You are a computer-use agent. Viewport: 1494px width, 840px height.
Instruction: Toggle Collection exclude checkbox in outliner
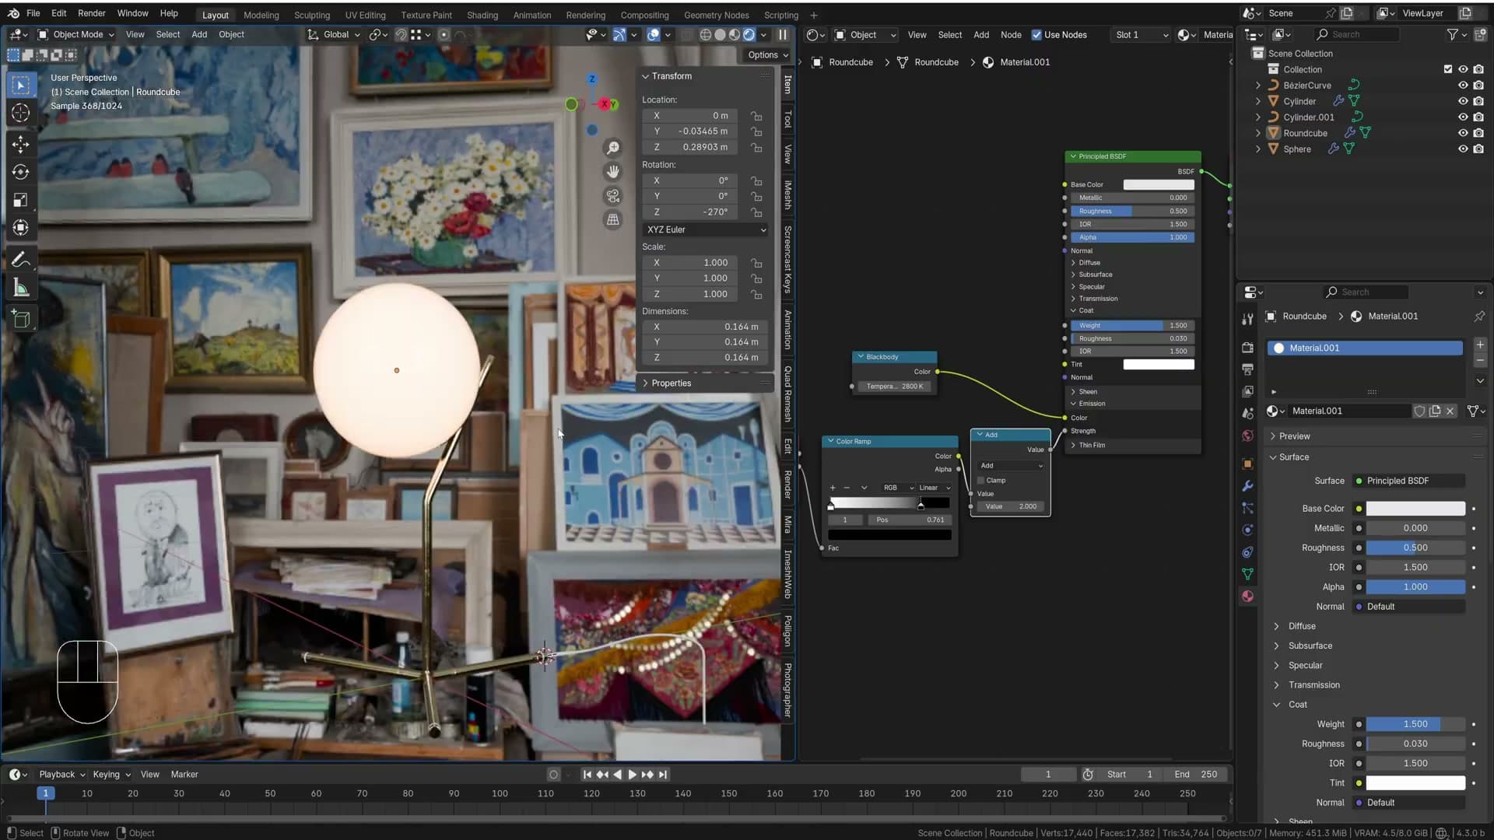coord(1448,69)
